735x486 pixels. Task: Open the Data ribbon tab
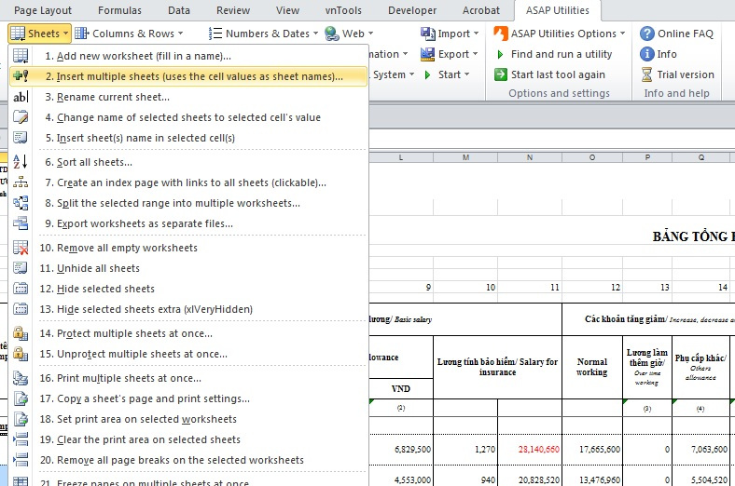(179, 10)
